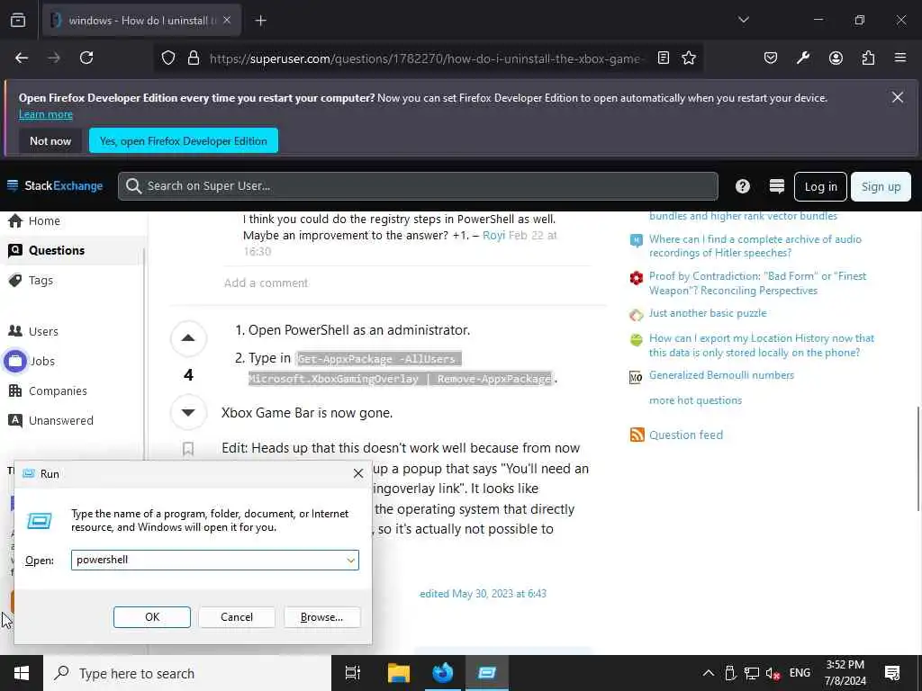The height and width of the screenshot is (691, 922).
Task: Open developer tools wrench icon
Action: (x=802, y=58)
